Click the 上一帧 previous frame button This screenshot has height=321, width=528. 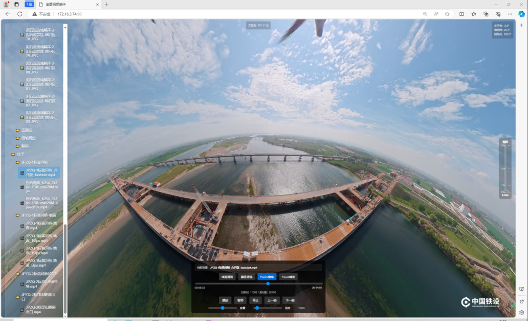[272, 300]
